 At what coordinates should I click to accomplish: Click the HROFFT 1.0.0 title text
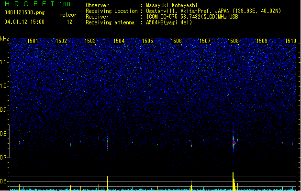(x=38, y=4)
